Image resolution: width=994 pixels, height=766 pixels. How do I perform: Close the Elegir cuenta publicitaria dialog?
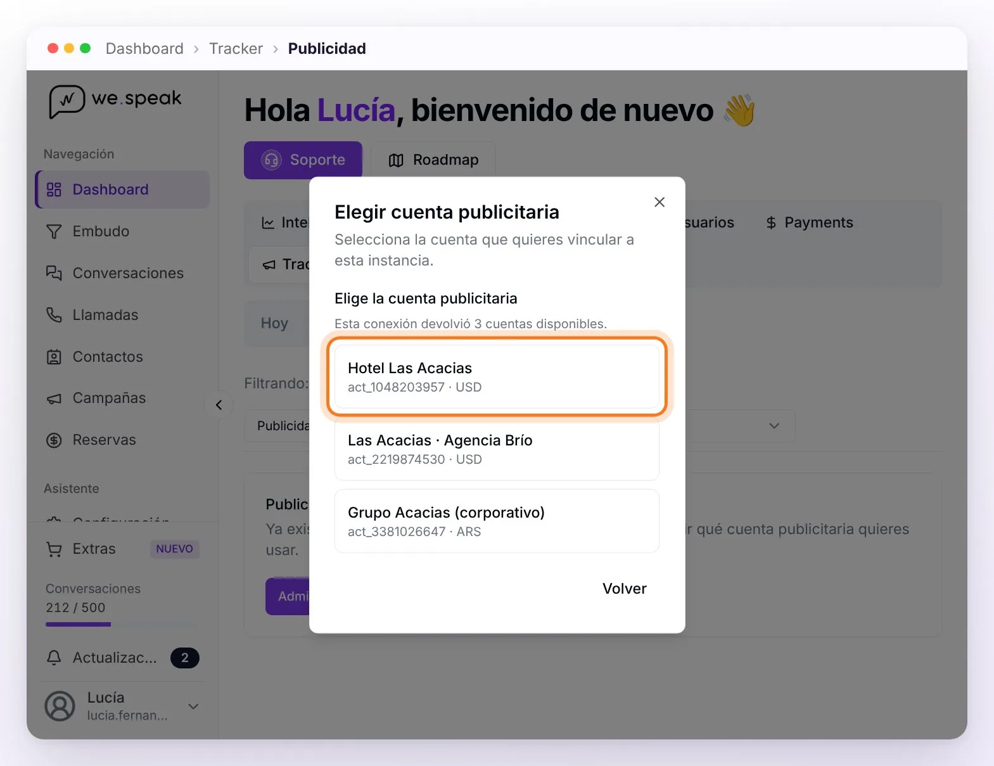pyautogui.click(x=659, y=202)
